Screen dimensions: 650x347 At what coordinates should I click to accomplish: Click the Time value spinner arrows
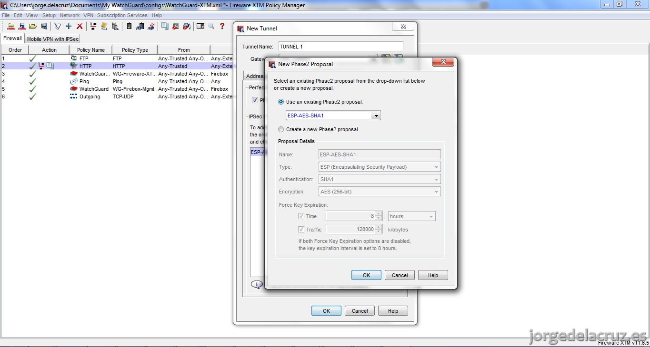coord(379,216)
